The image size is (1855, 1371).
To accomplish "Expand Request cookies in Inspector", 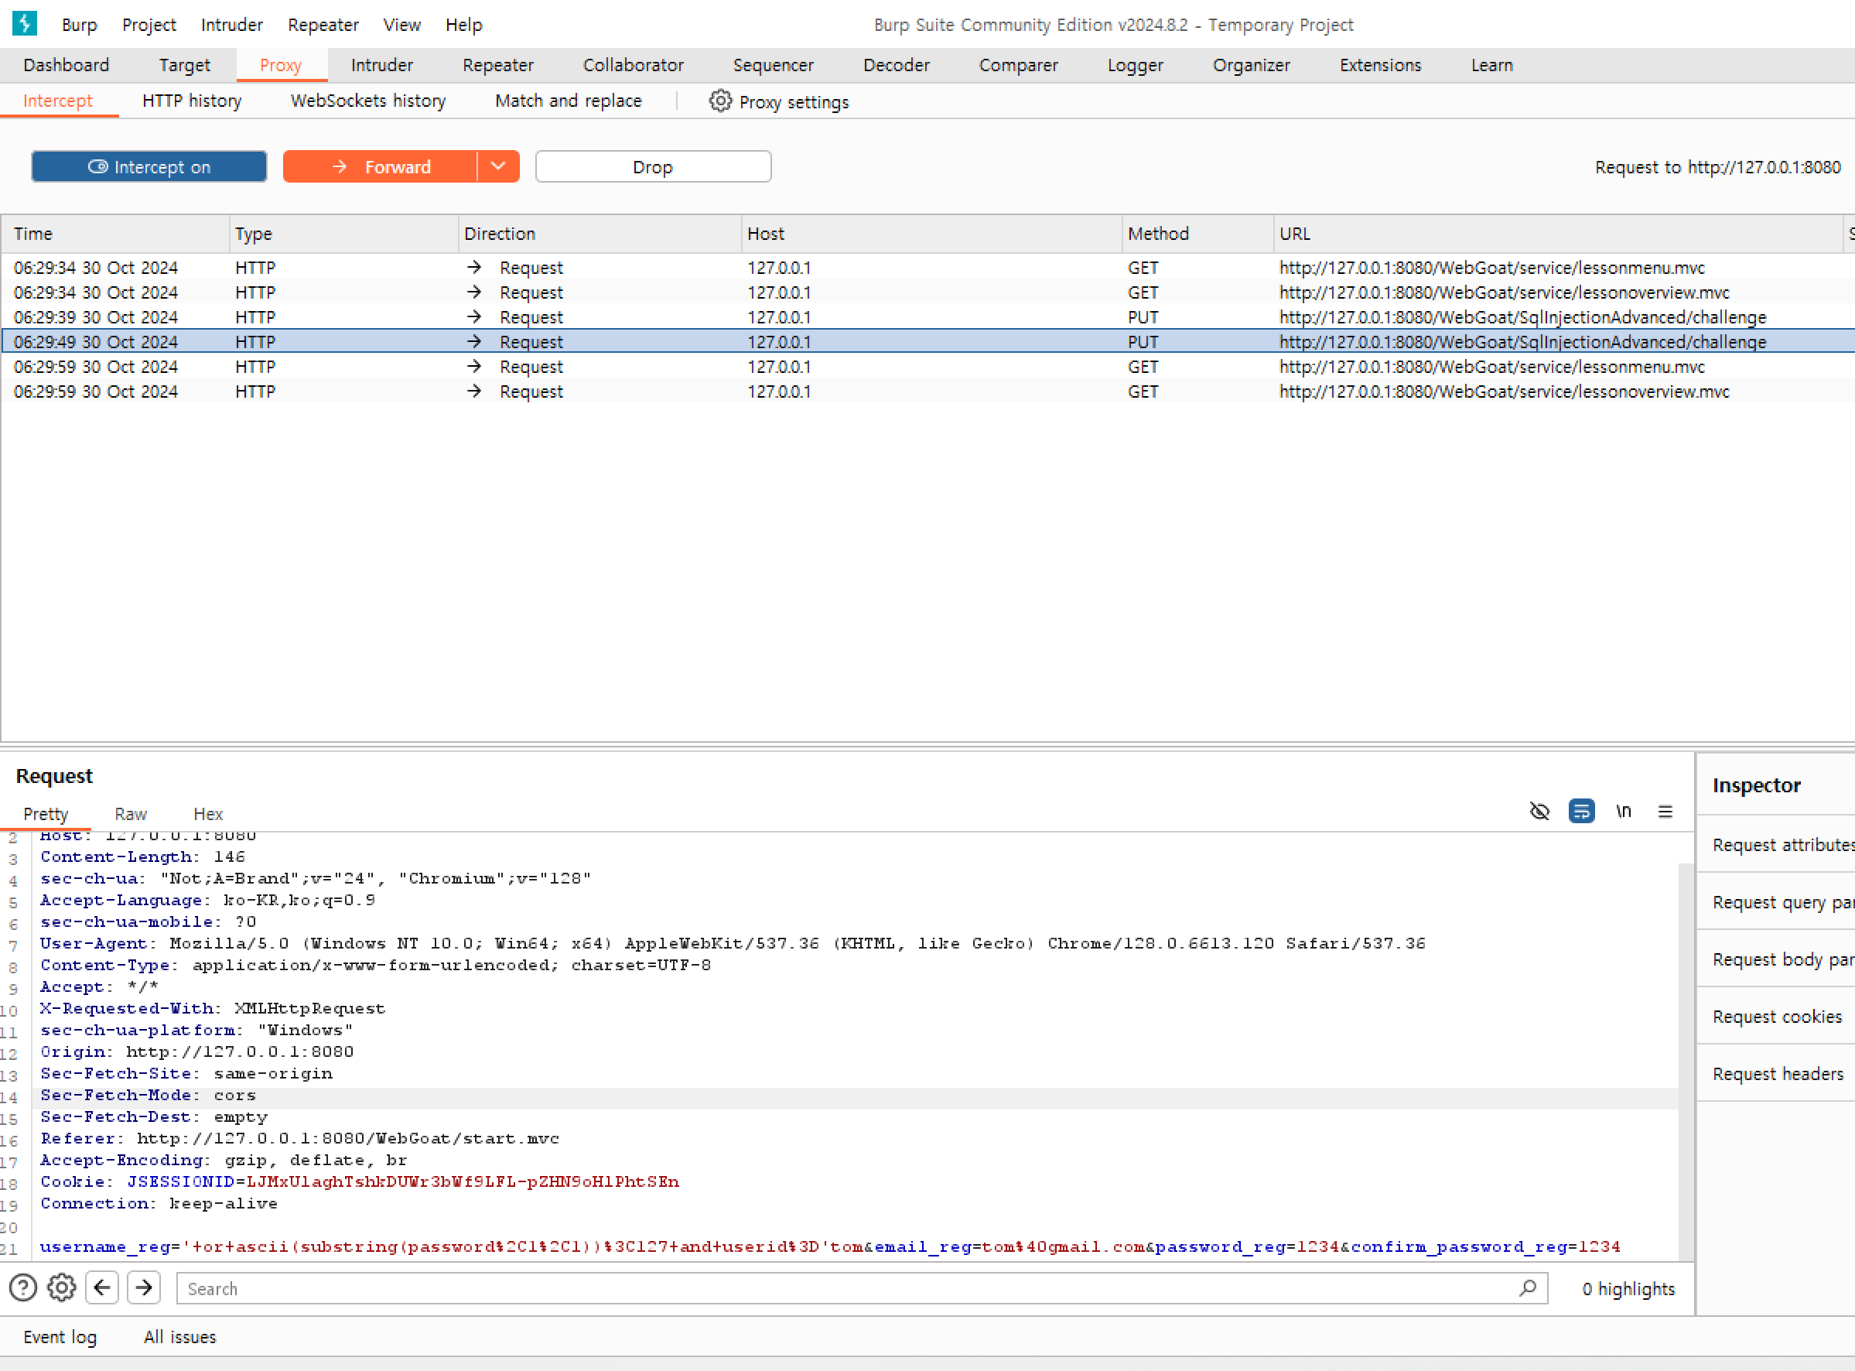I will point(1776,1016).
